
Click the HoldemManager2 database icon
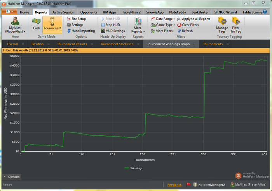[195, 184]
